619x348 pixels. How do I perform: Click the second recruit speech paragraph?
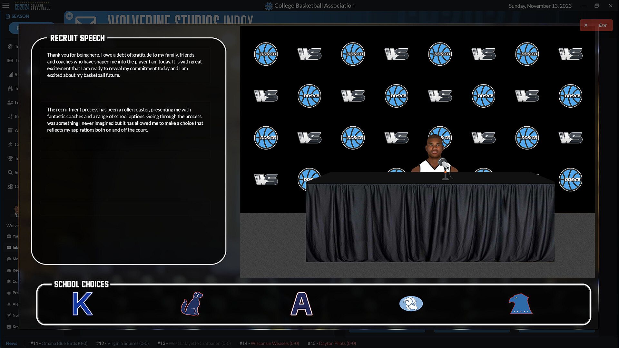click(x=125, y=120)
